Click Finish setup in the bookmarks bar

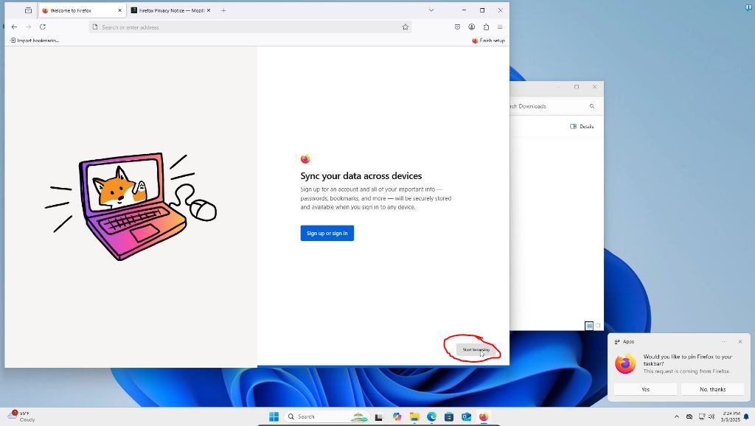click(488, 41)
